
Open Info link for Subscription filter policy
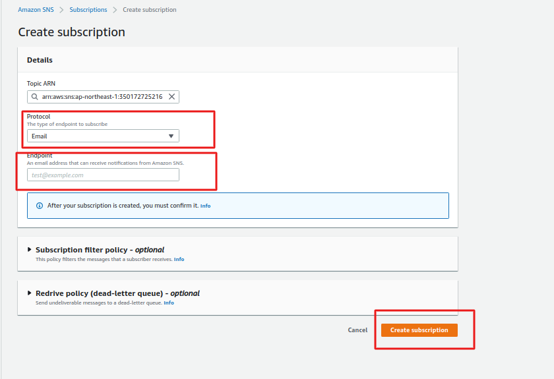(179, 260)
